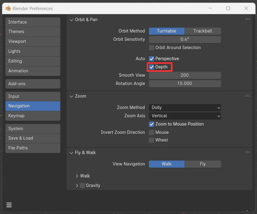This screenshot has height=214, width=257.
Task: Open the System preferences tab
Action: 33,129
